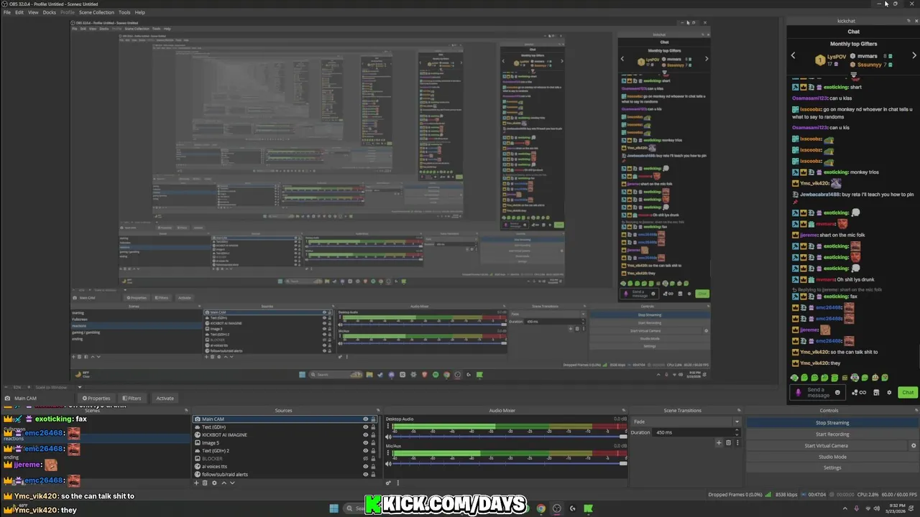Click Start Virtual Camera button
920x517 pixels.
click(826, 445)
